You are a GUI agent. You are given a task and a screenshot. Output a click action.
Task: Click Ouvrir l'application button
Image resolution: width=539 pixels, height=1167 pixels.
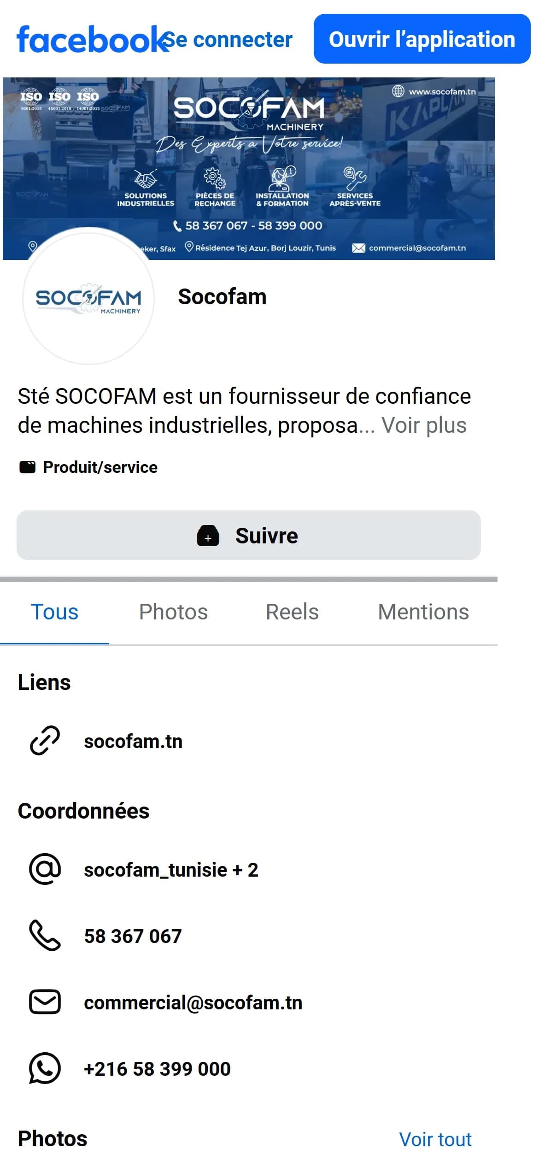click(x=422, y=39)
